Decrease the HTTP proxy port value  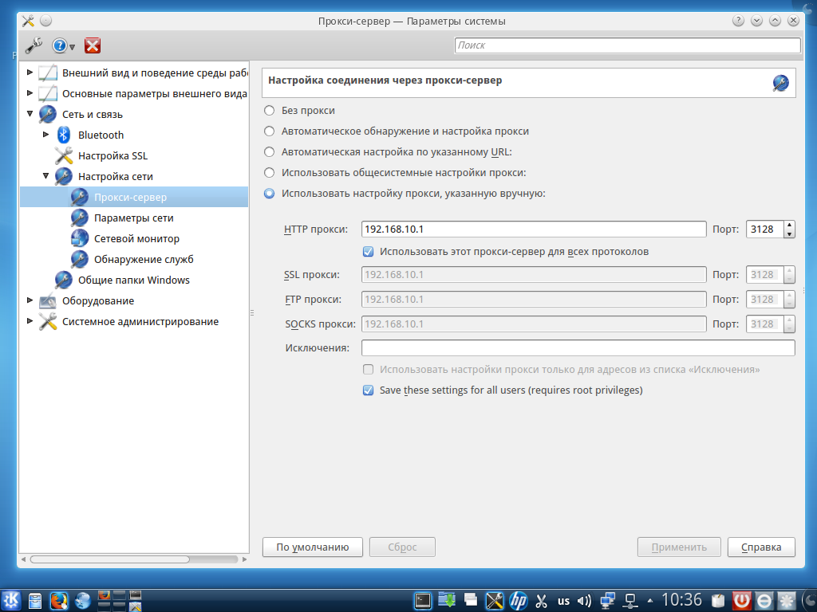(x=789, y=233)
